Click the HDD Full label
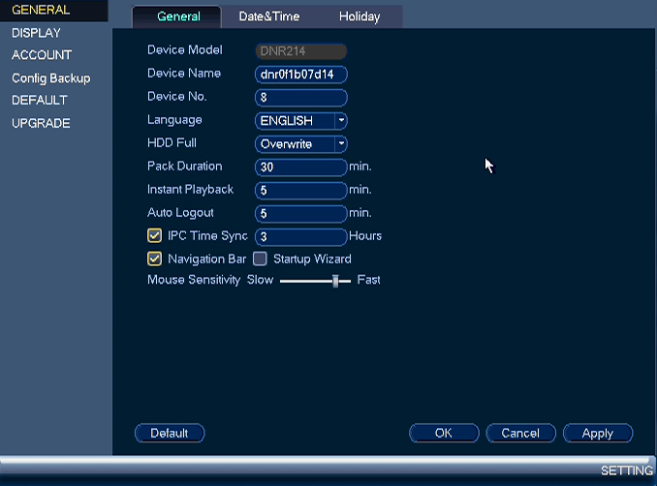This screenshot has height=486, width=657. pyautogui.click(x=172, y=143)
